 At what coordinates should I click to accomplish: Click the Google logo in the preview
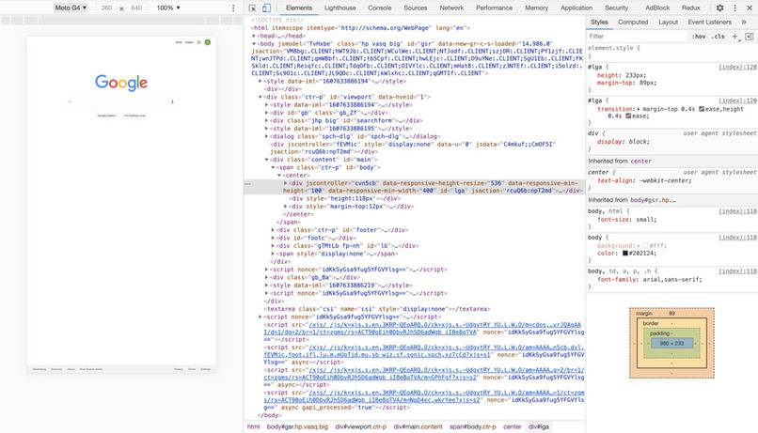pos(121,83)
